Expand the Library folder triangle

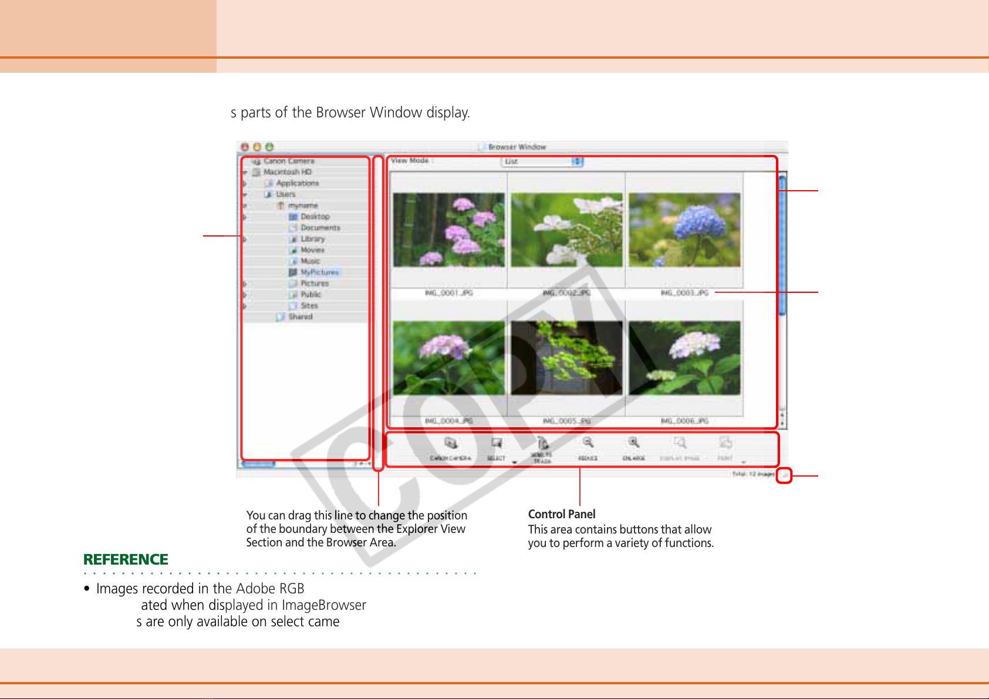(x=245, y=239)
